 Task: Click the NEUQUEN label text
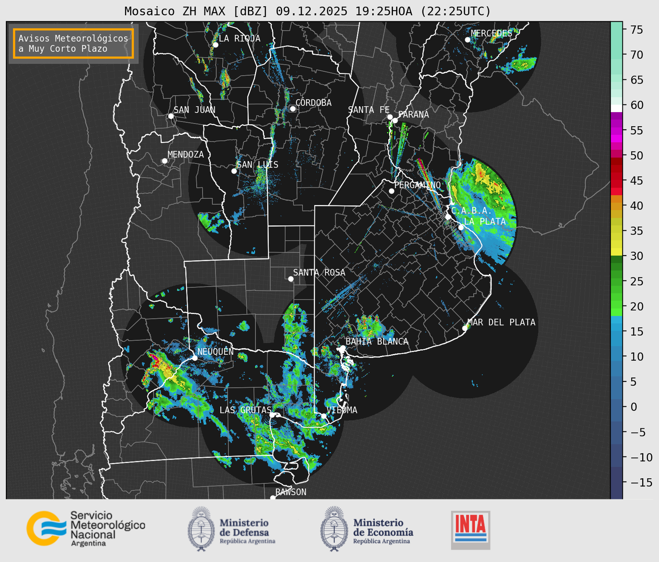pyautogui.click(x=216, y=351)
